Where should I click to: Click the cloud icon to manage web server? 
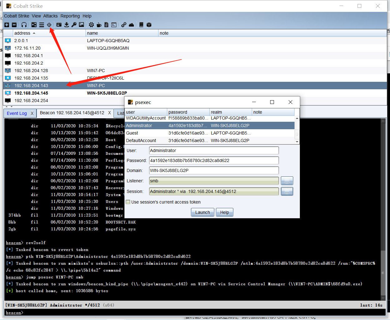click(131, 25)
